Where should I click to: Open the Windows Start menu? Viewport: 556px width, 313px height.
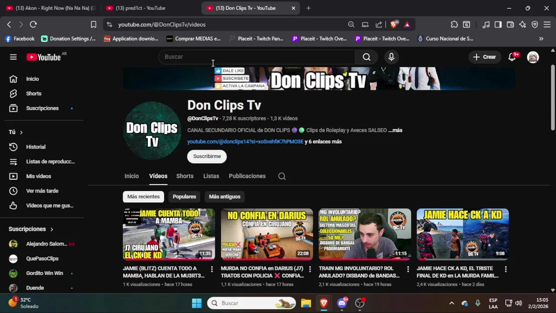[197, 303]
